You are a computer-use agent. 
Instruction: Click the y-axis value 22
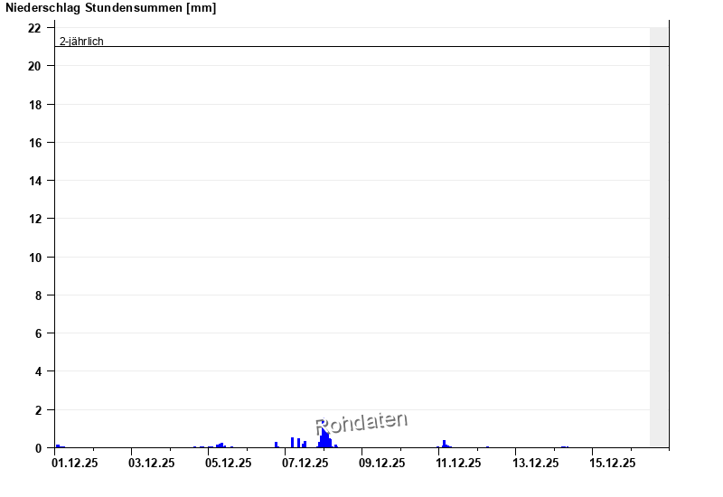pyautogui.click(x=35, y=28)
